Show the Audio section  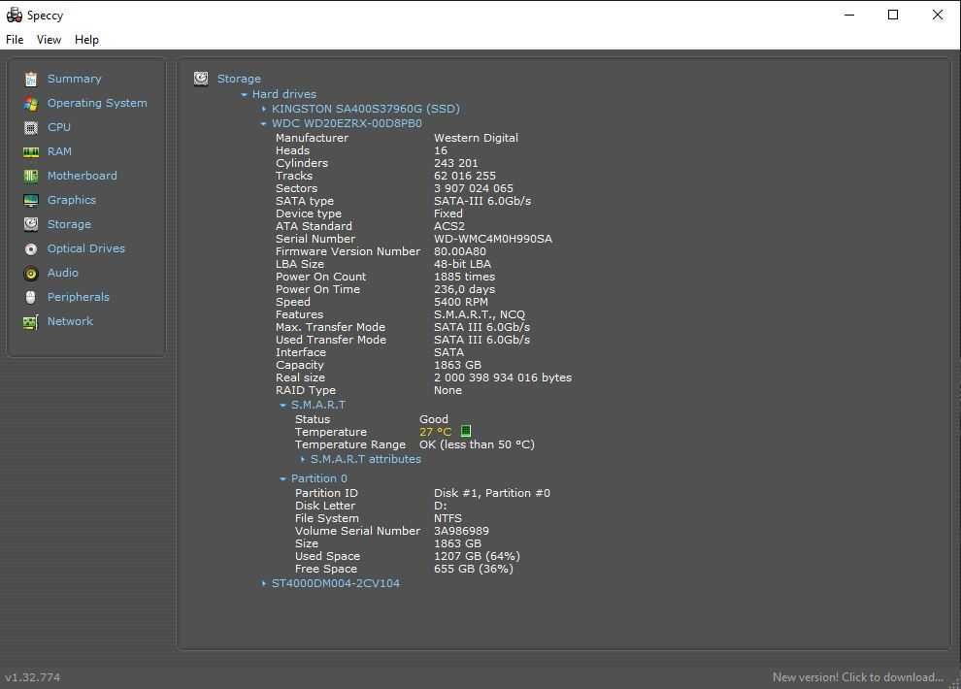(x=62, y=273)
